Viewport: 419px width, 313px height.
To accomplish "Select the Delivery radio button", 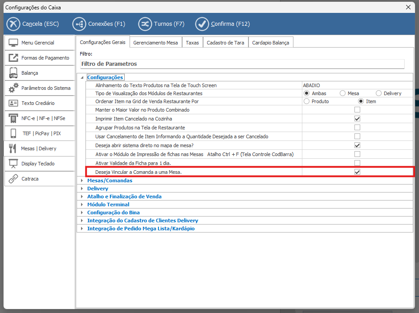I will [x=378, y=93].
